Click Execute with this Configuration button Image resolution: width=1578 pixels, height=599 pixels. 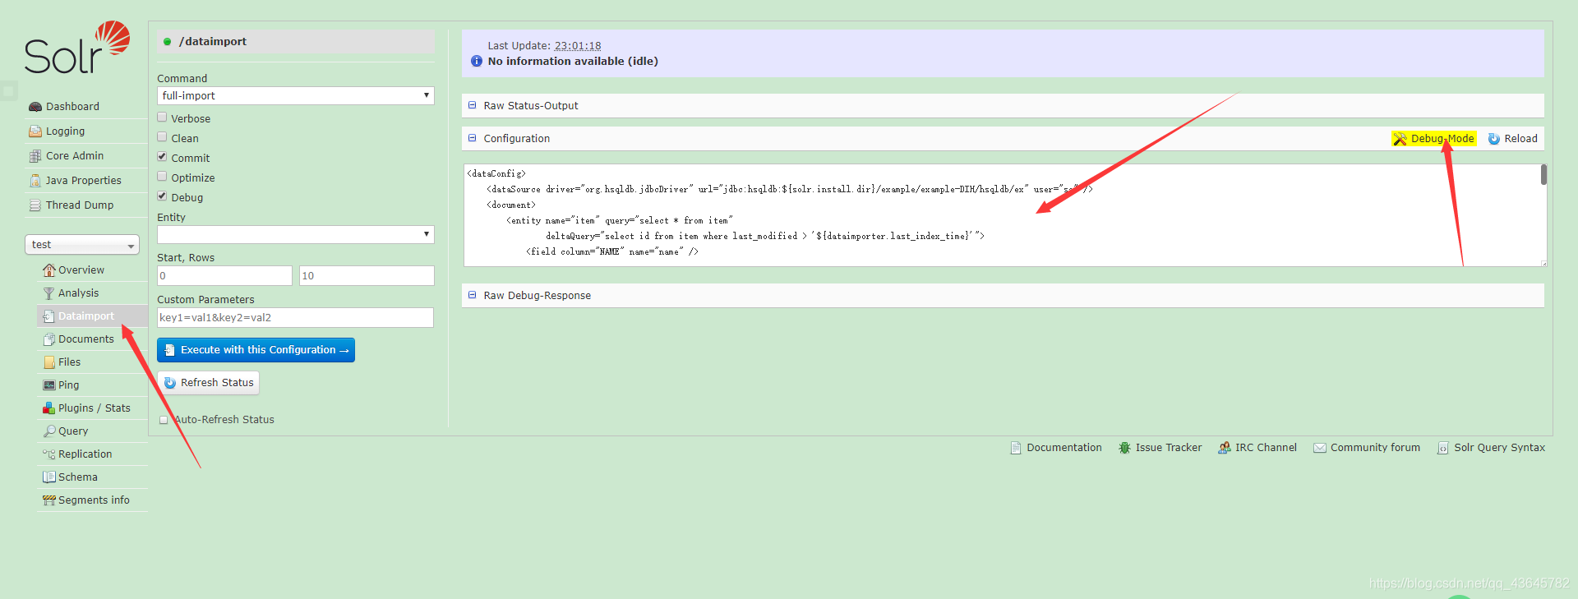click(x=256, y=350)
